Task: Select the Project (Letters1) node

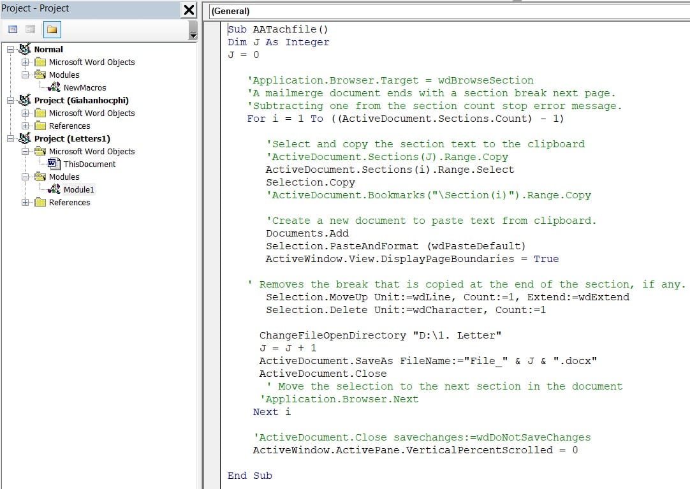Action: tap(52, 138)
